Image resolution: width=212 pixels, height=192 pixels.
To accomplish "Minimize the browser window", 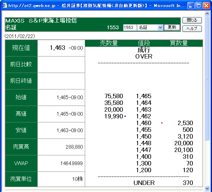I will click(191, 5).
